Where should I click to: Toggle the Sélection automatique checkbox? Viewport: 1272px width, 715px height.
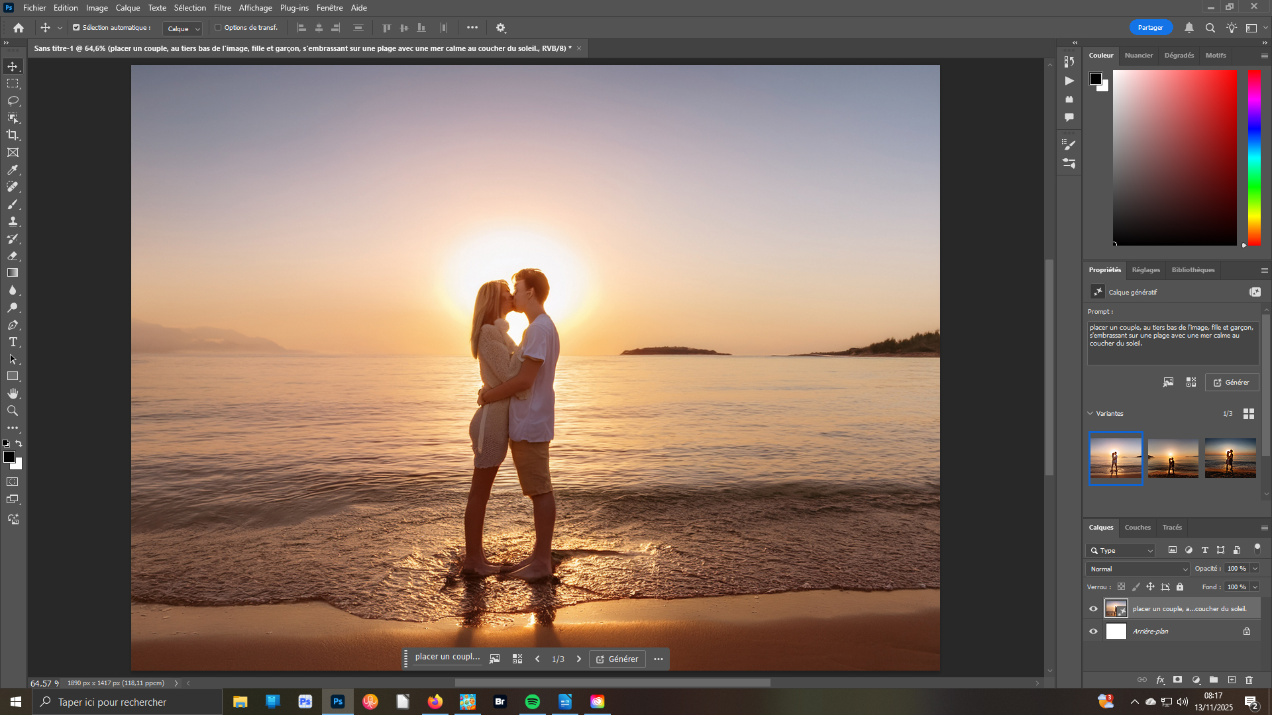click(x=76, y=28)
